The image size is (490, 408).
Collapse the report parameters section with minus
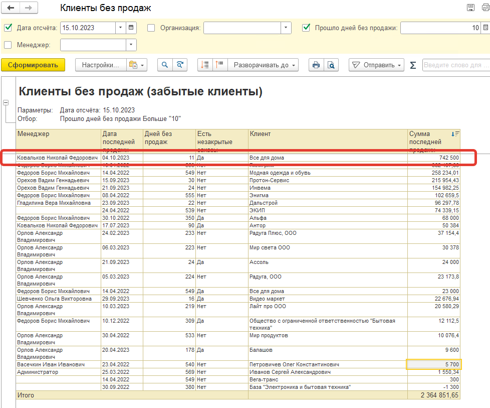[6, 102]
